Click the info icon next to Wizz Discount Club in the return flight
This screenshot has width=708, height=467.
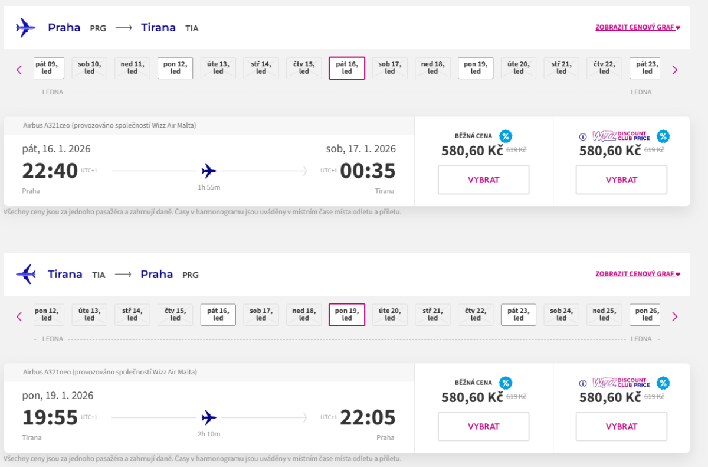tap(583, 384)
